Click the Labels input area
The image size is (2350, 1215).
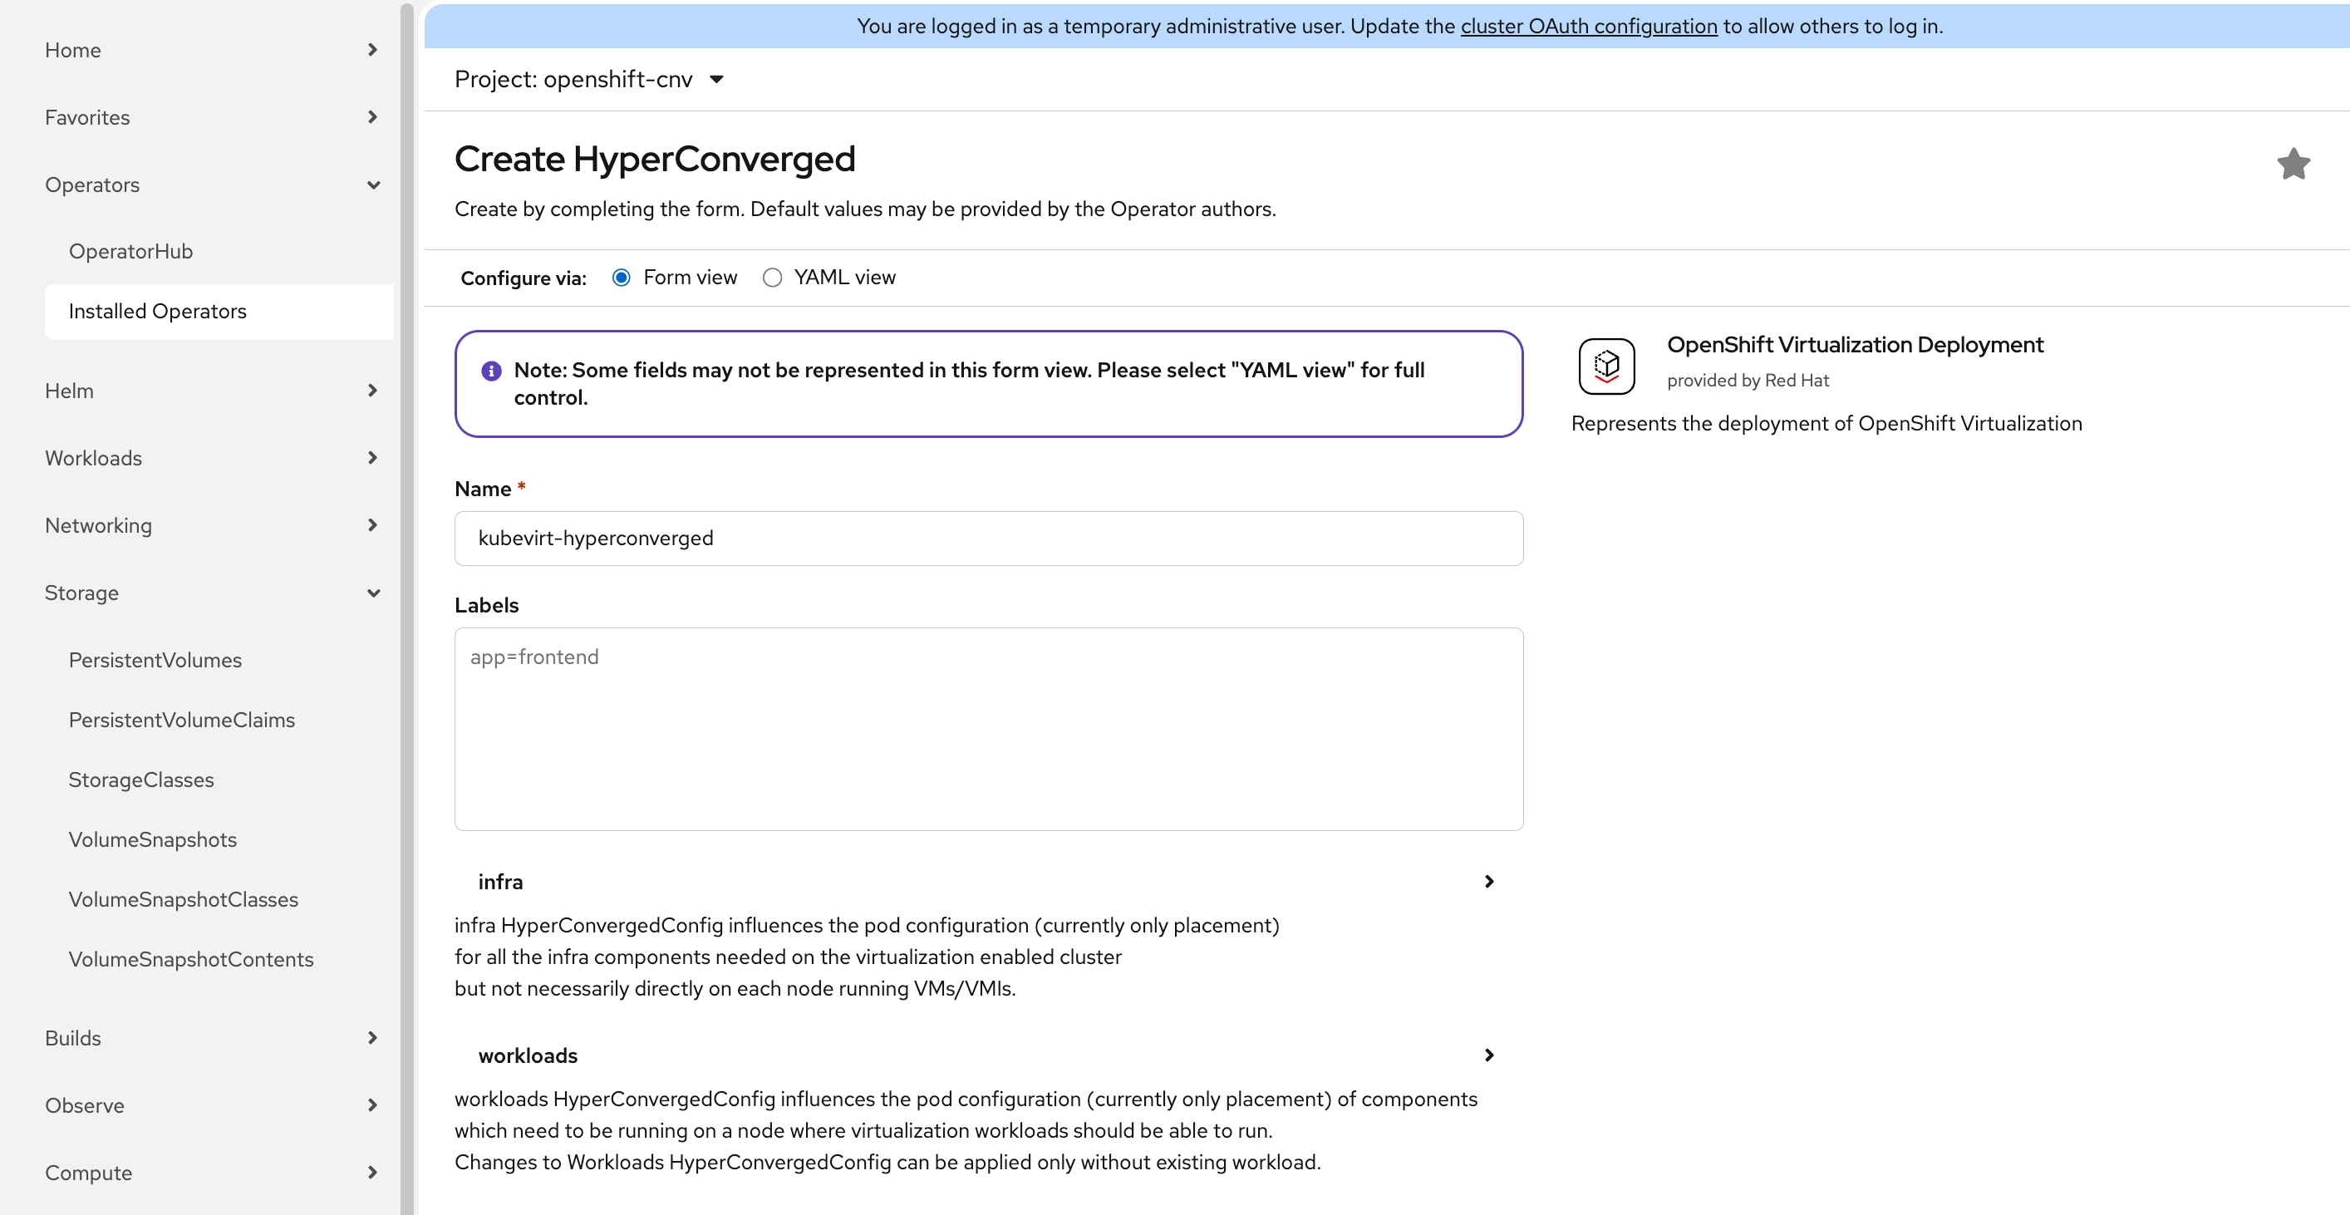(x=989, y=729)
